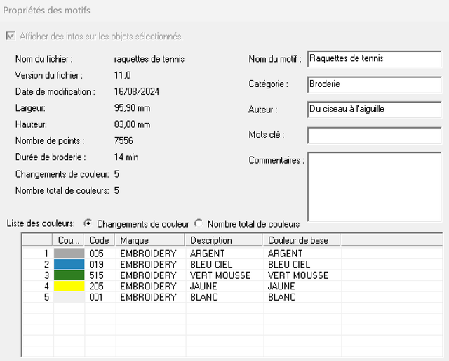Screen dimensions: 449x361
Task: Click the BLANC color swatch in row 5
Action: click(69, 297)
